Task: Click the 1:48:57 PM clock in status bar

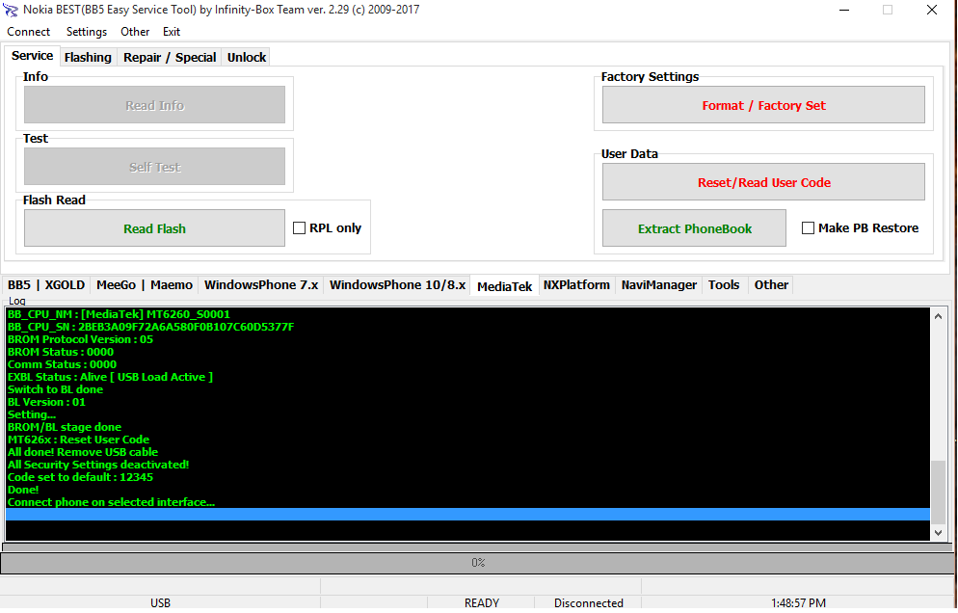Action: pos(798,602)
